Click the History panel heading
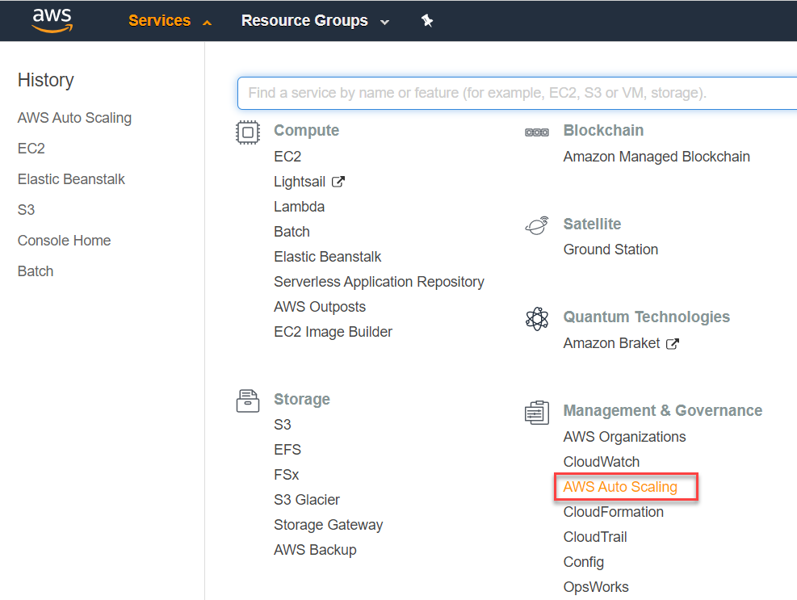Screen dimensions: 797x600 point(46,80)
